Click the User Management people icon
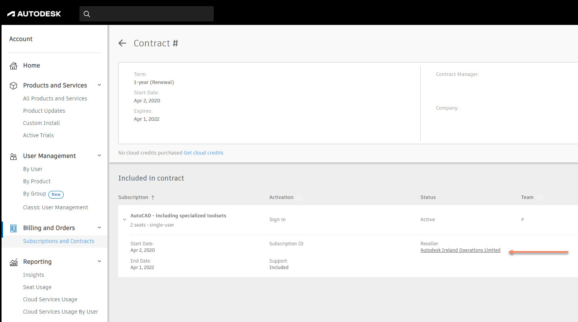 coord(13,156)
